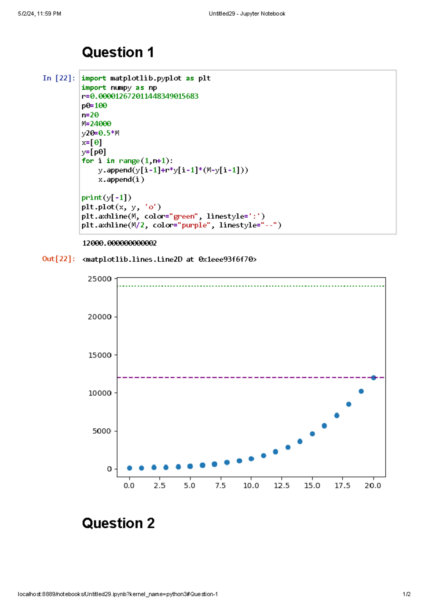Click the 'M=24000' code line
Viewport: 429px width, 607px height.
pyautogui.click(x=97, y=124)
